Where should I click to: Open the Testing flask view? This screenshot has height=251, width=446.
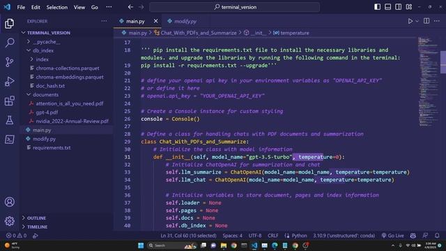coord(9,120)
